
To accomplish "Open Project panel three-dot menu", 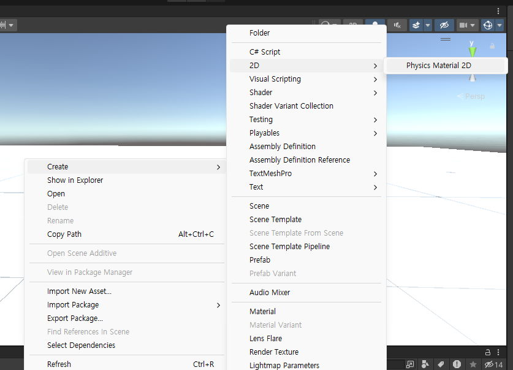I will (x=498, y=352).
